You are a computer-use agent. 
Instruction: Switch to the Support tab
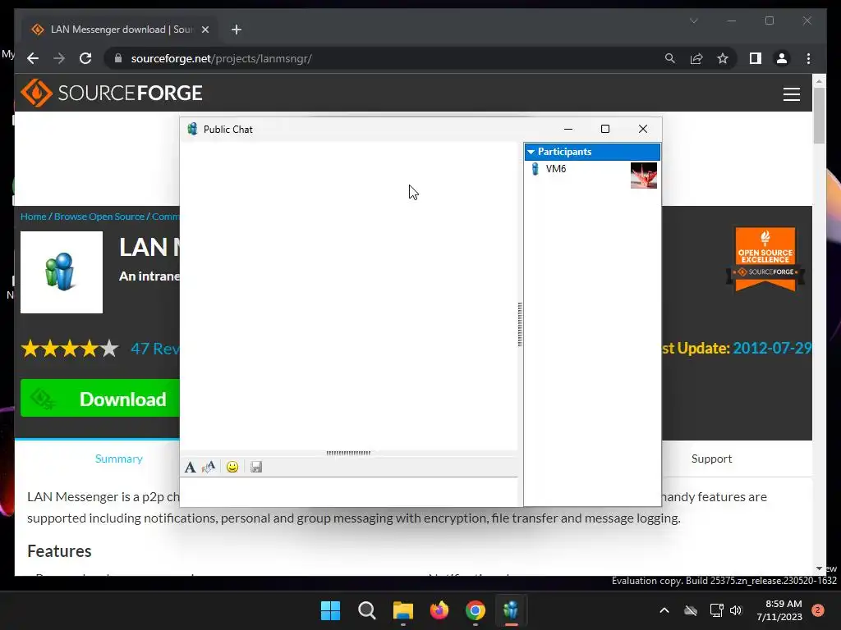711,459
